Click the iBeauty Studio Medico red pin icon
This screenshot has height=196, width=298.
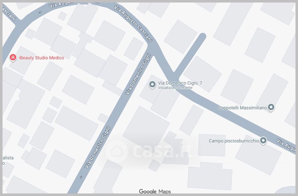pyautogui.click(x=13, y=58)
